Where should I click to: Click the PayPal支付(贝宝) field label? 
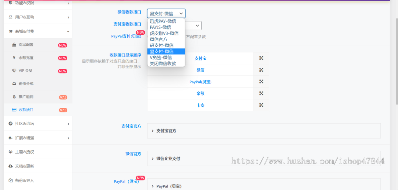(x=126, y=36)
